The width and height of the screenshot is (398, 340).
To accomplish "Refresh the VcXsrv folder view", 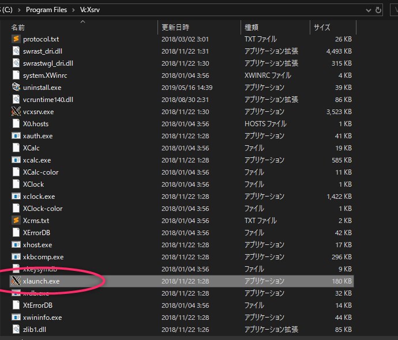I will point(378,10).
